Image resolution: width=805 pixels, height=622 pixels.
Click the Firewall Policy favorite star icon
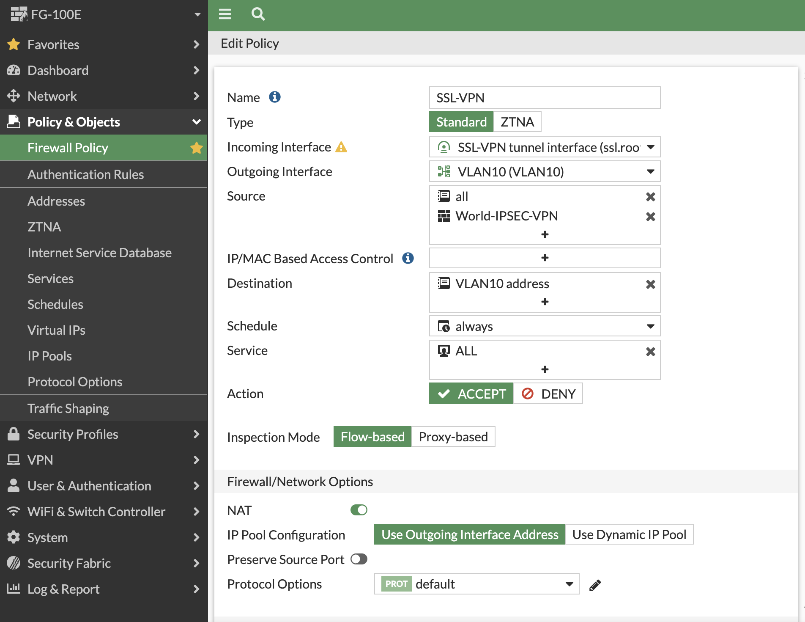coord(196,148)
